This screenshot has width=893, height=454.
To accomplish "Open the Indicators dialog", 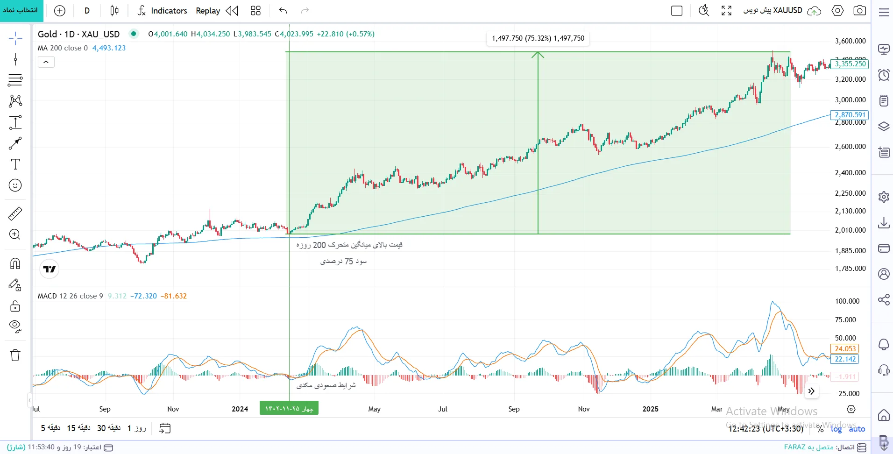I will tap(162, 11).
